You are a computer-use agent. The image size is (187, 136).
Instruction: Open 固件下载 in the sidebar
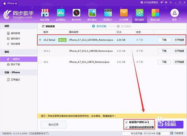pos(13,65)
